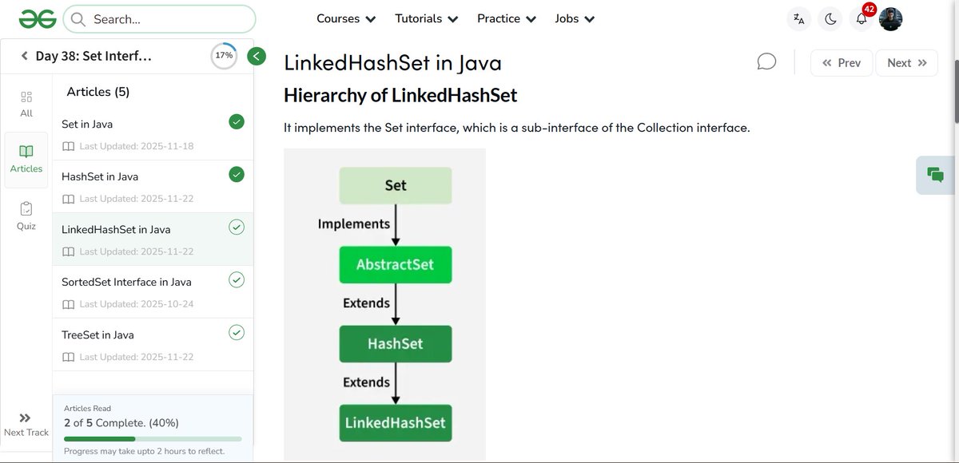Open the Jobs dropdown menu
This screenshot has height=463, width=959.
(574, 18)
